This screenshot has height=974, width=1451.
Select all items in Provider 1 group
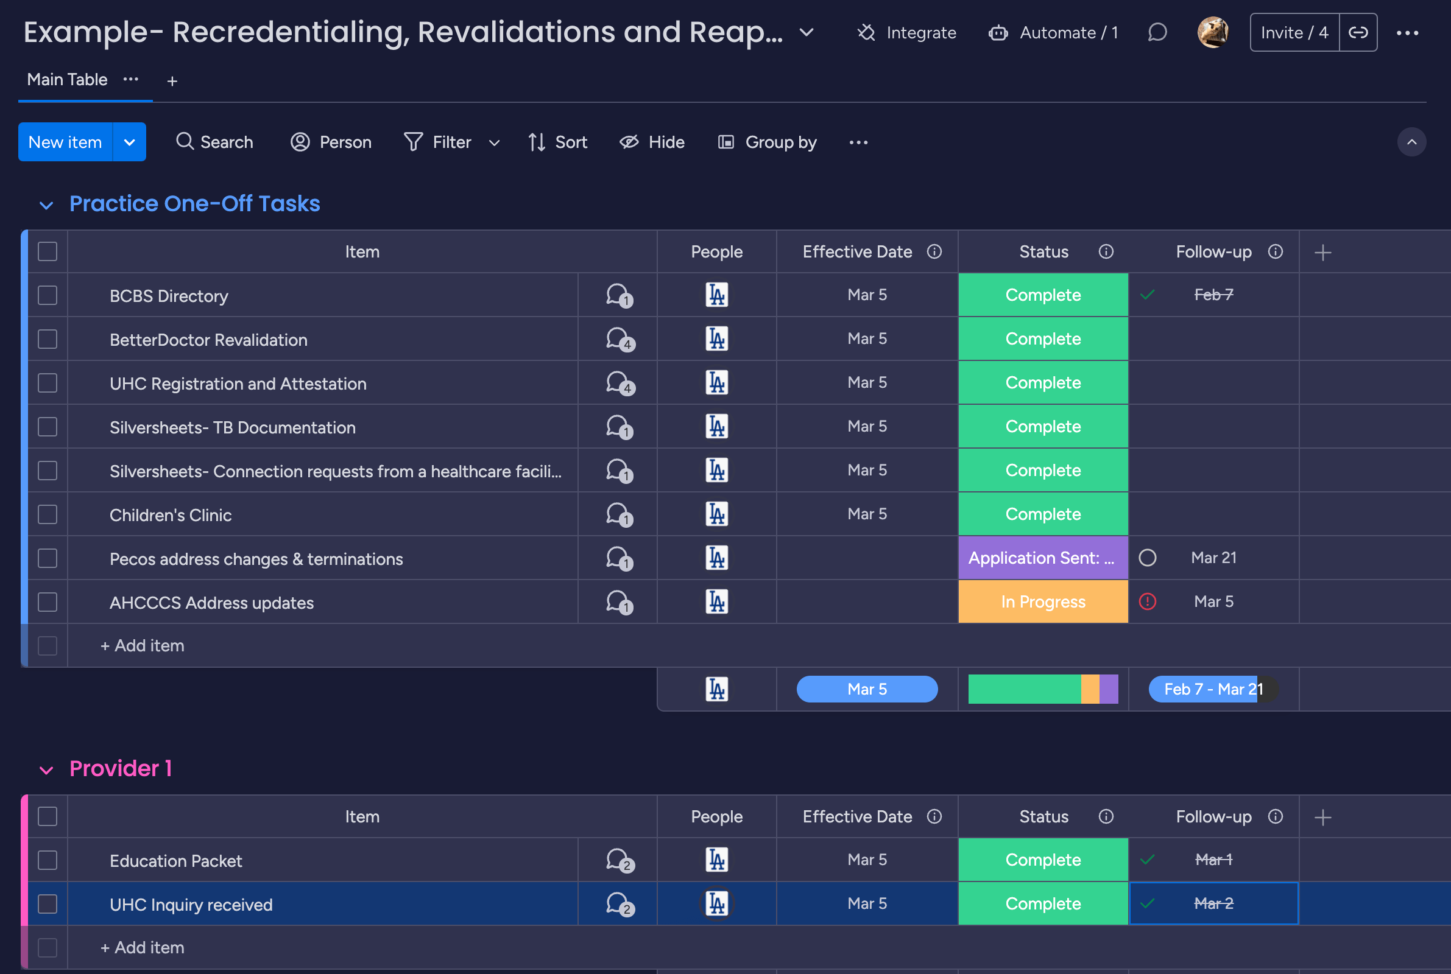48,816
